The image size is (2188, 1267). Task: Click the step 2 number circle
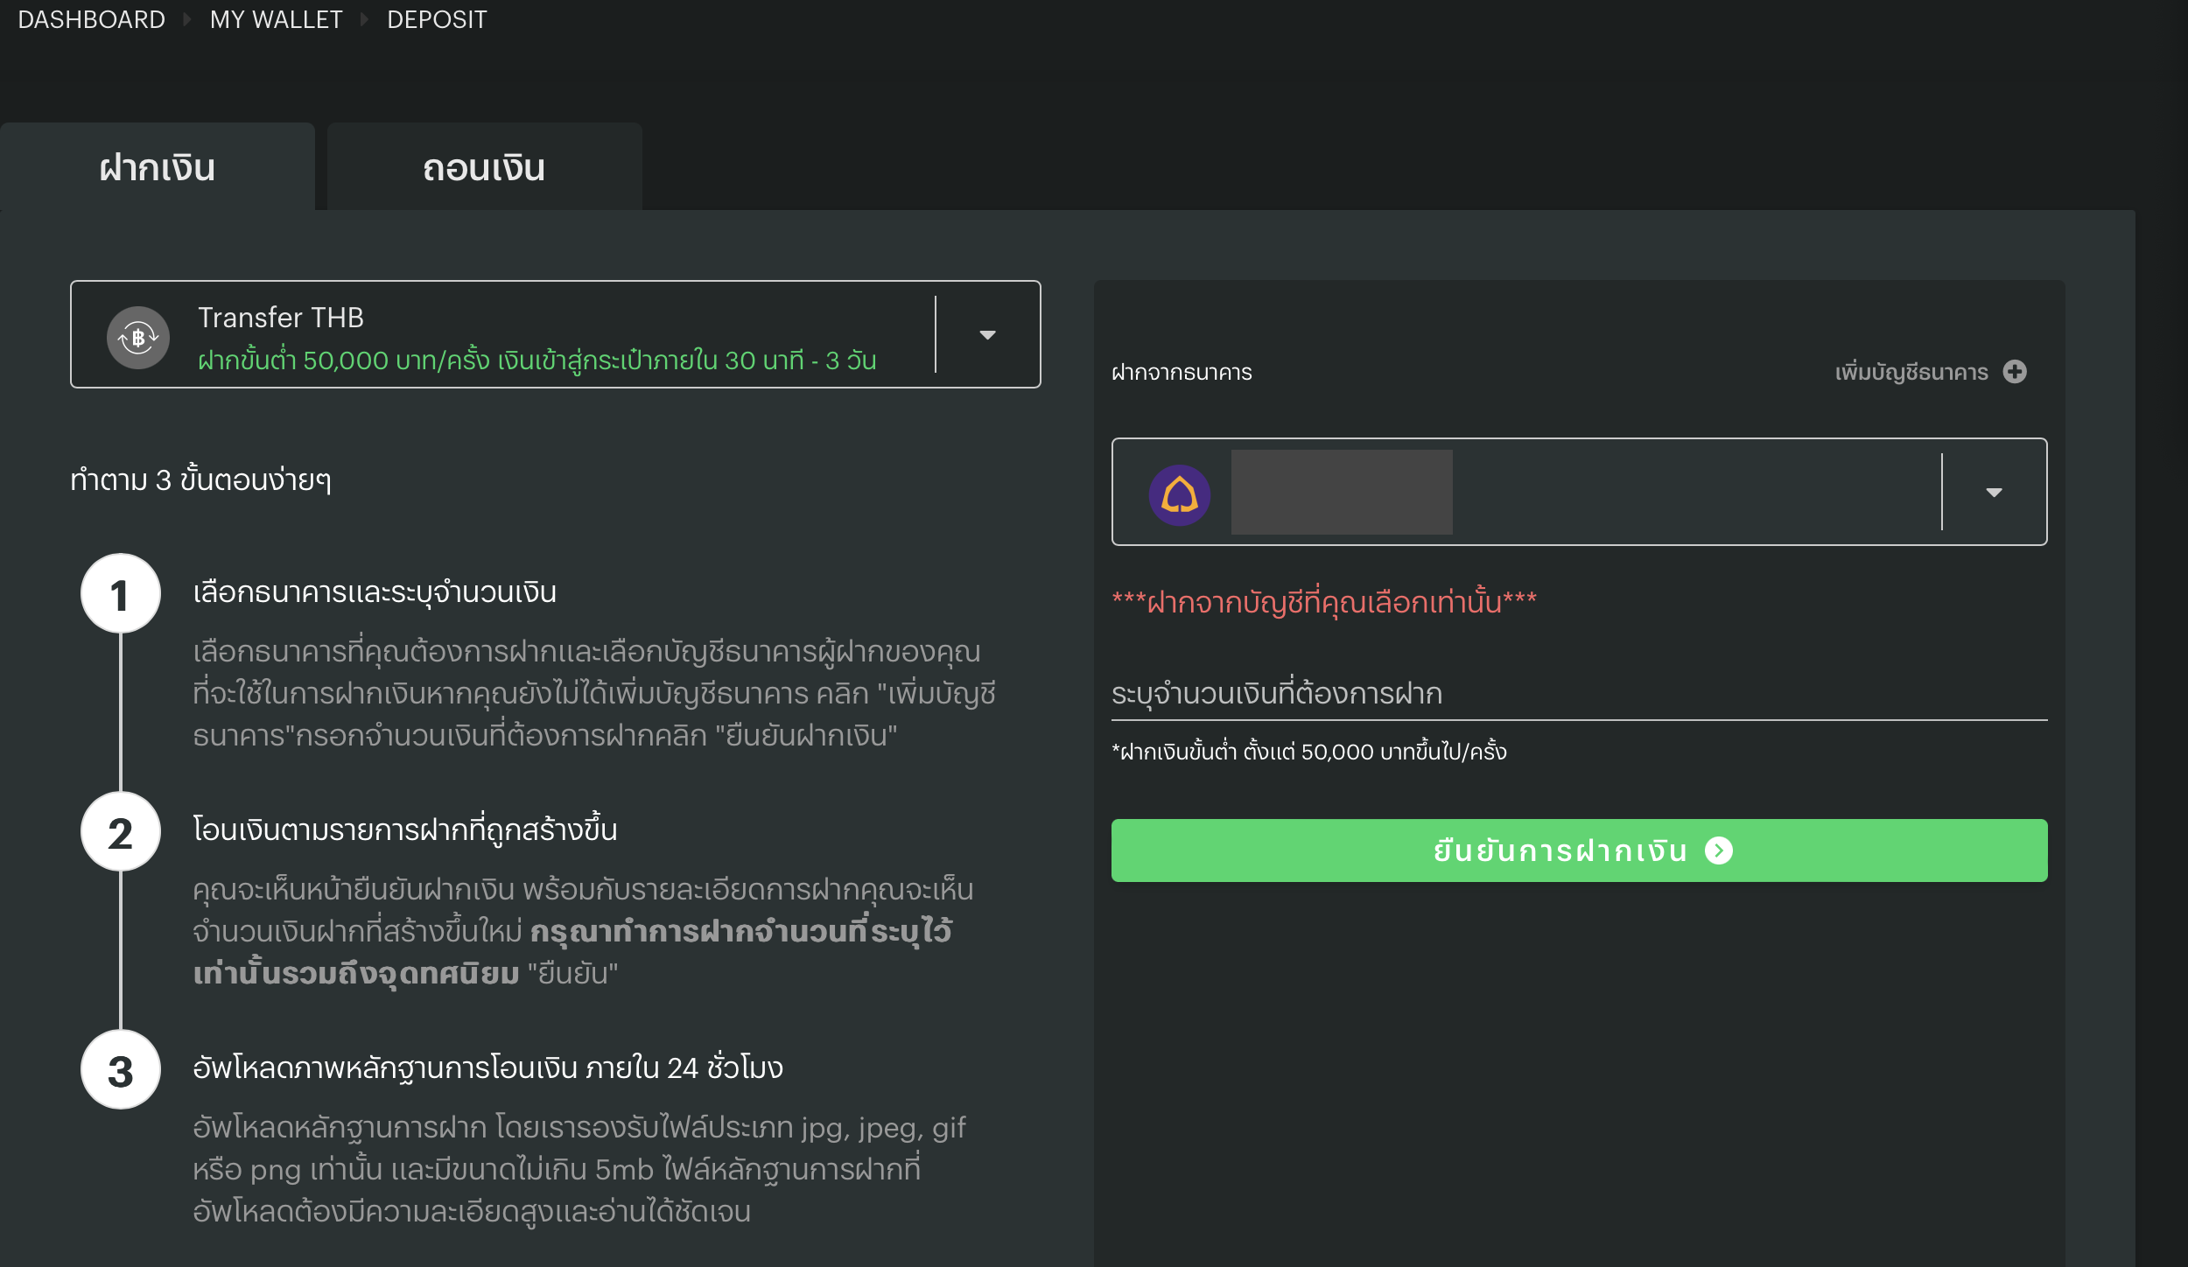(120, 832)
